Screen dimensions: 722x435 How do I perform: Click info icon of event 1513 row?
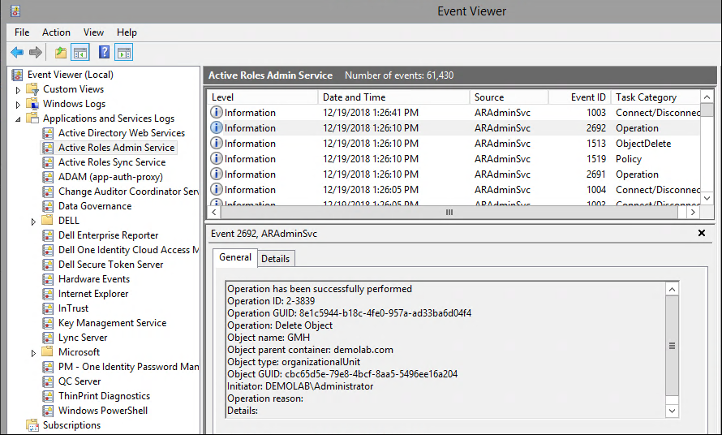coord(217,144)
